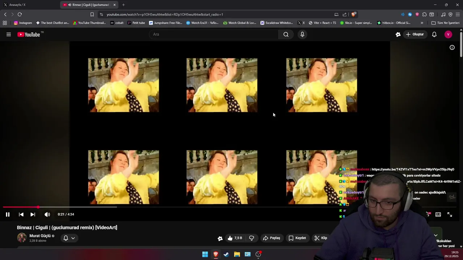This screenshot has height=260, width=463.
Task: Open subscription notification bell dropdown
Action: tap(69, 238)
